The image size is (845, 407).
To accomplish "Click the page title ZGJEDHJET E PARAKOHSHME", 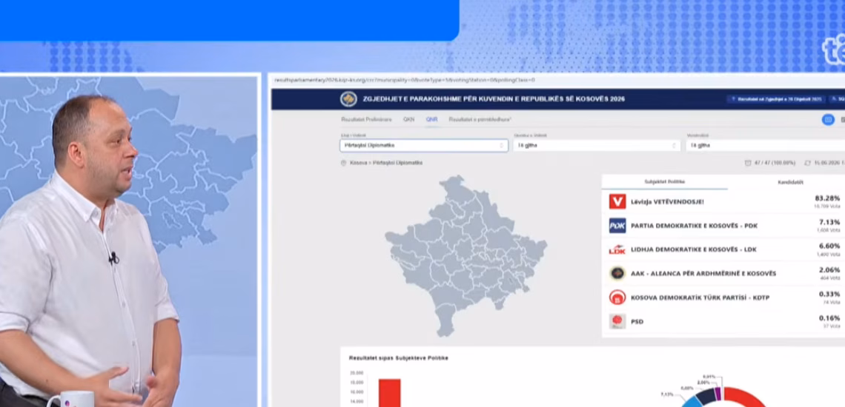I will pos(494,100).
